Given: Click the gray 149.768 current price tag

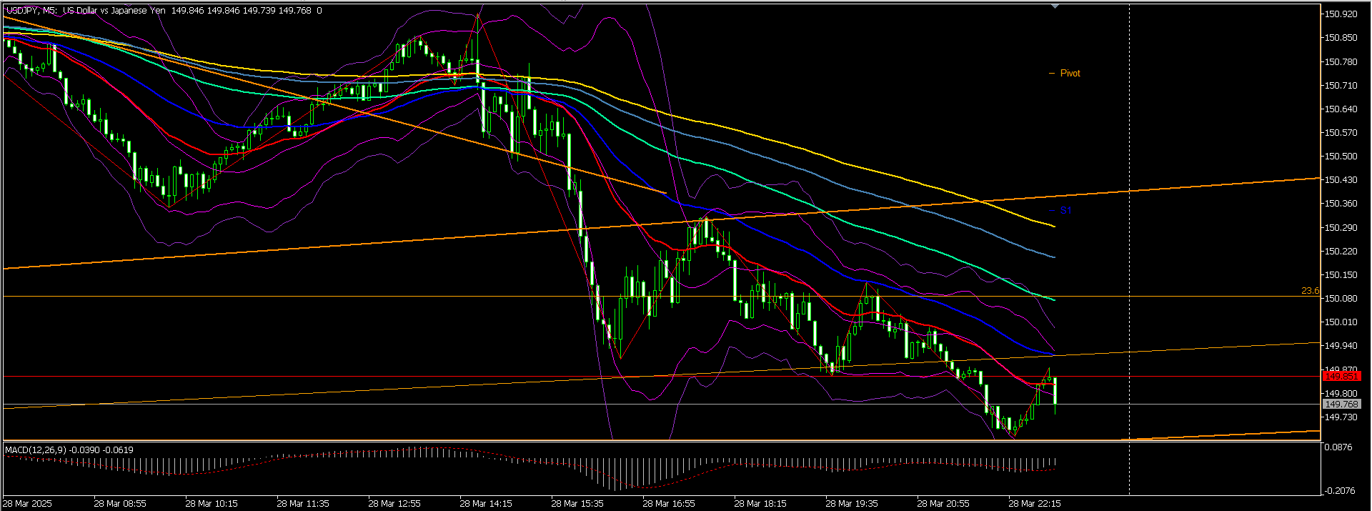Looking at the screenshot, I should pyautogui.click(x=1341, y=405).
